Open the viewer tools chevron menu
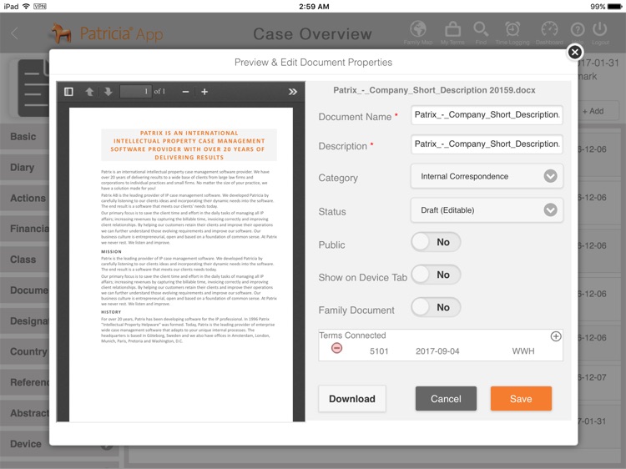The height and width of the screenshot is (469, 626). click(293, 92)
